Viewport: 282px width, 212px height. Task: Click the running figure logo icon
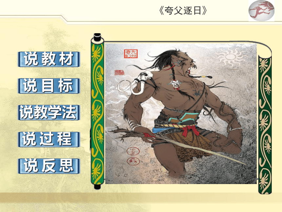[x=261, y=11]
